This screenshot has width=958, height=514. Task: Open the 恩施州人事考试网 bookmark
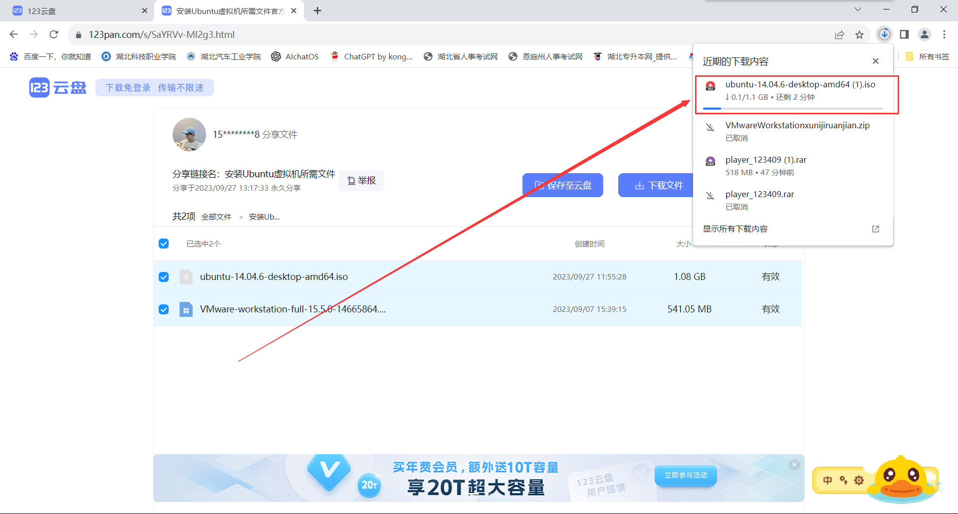click(x=545, y=56)
